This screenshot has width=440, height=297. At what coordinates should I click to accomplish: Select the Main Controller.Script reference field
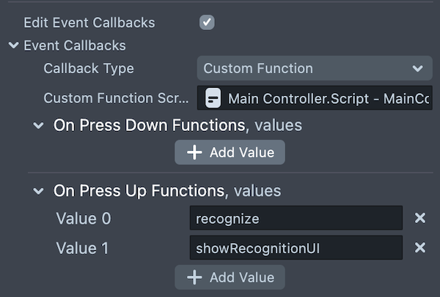click(x=323, y=97)
